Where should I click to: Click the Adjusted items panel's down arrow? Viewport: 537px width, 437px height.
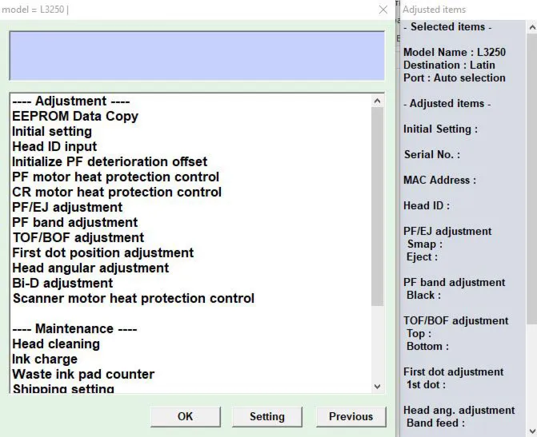click(532, 431)
